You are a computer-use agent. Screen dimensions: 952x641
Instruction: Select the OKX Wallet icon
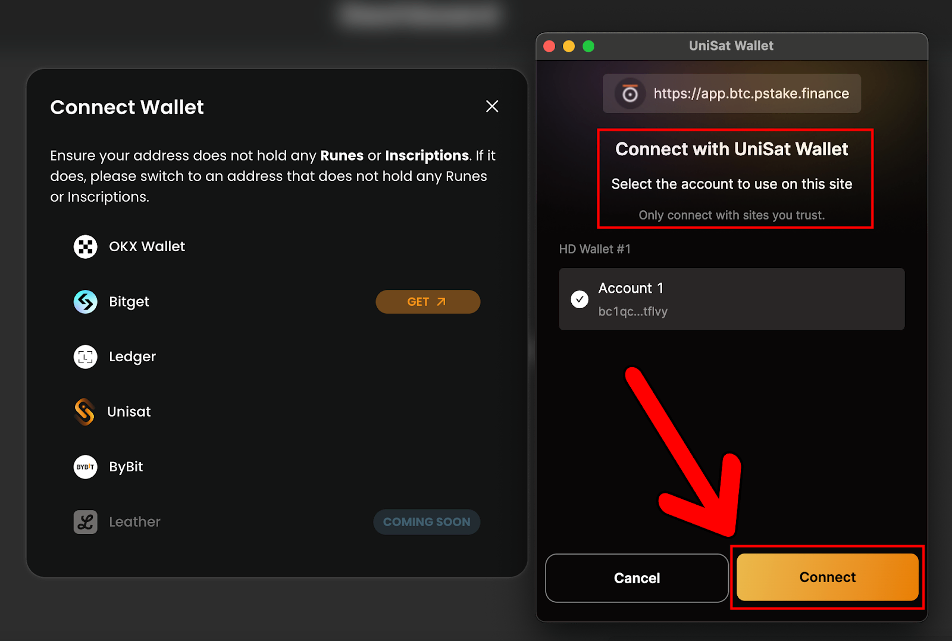(85, 246)
